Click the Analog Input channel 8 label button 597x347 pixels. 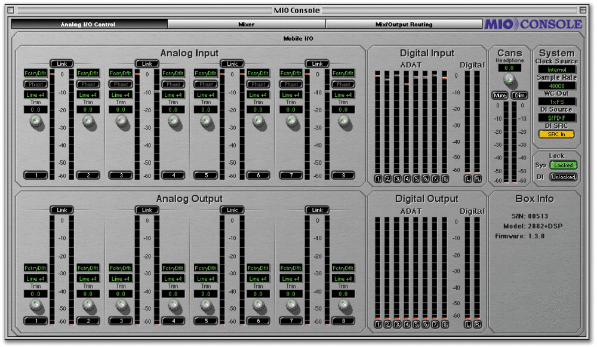point(343,175)
